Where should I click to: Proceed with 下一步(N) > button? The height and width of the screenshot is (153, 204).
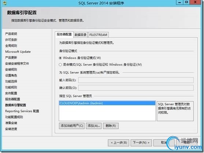pos(141,143)
